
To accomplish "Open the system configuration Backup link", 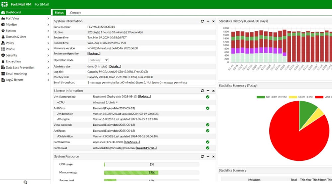I will 94,53.
